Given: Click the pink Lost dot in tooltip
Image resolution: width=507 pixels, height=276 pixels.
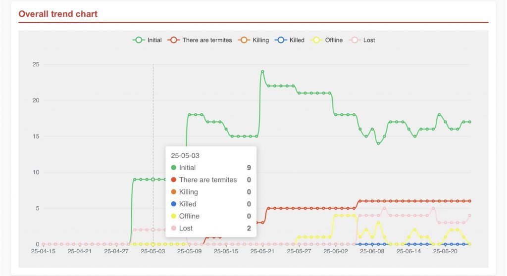Looking at the screenshot, I should tap(174, 228).
